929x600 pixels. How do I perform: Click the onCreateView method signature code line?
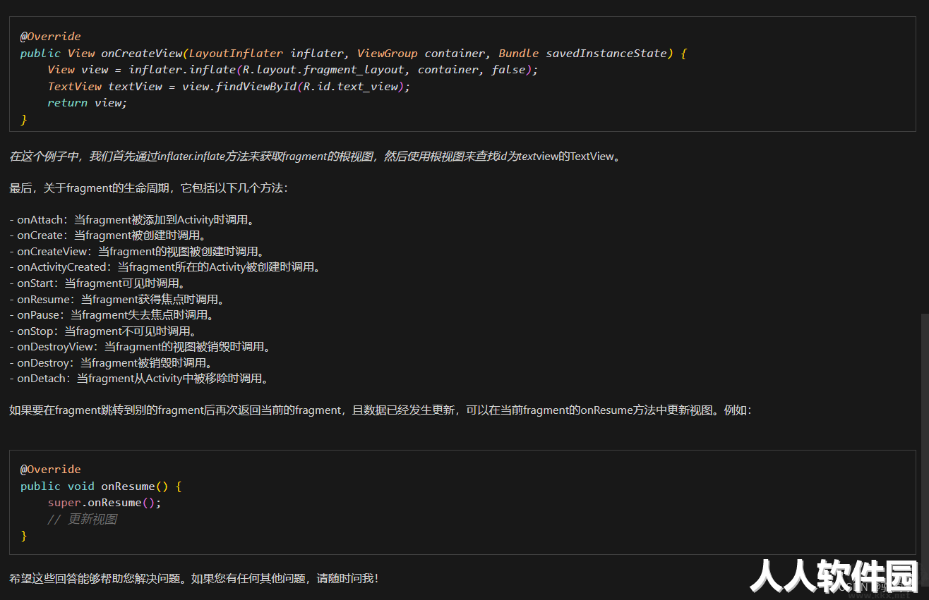(354, 53)
